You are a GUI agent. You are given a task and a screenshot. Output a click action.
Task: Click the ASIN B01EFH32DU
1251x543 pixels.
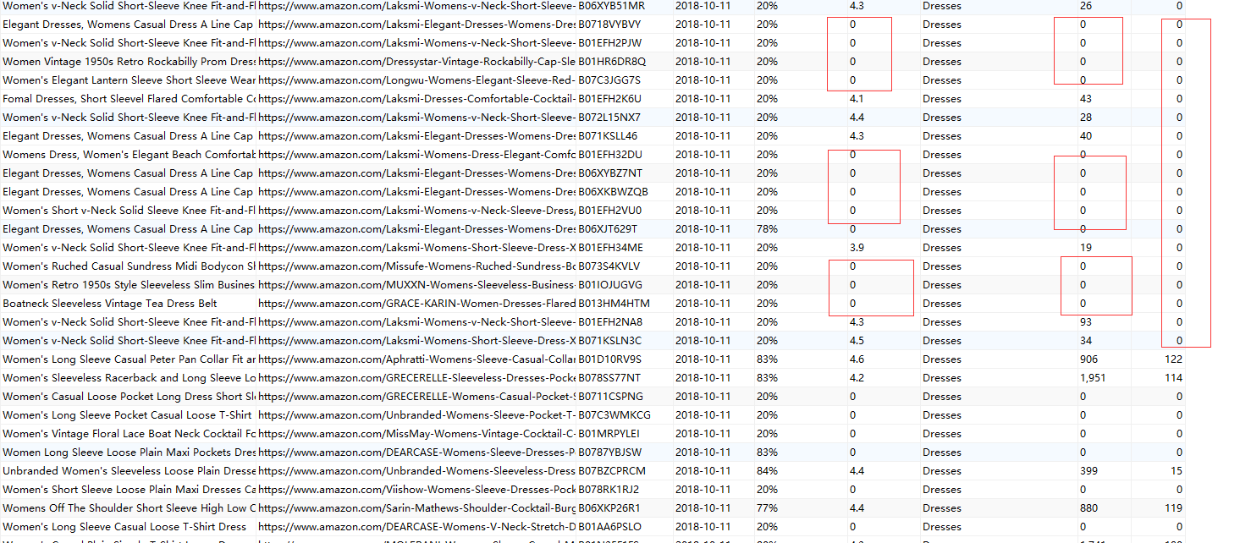point(609,154)
